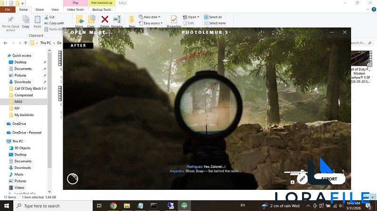The height and width of the screenshot is (211, 377).
Task: Open the Video Tools tab
Action: coord(75,9)
